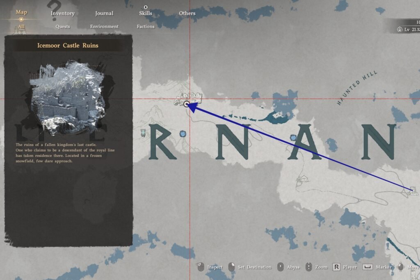420x280 pixels.
Task: Open the Journal screen
Action: 104,13
